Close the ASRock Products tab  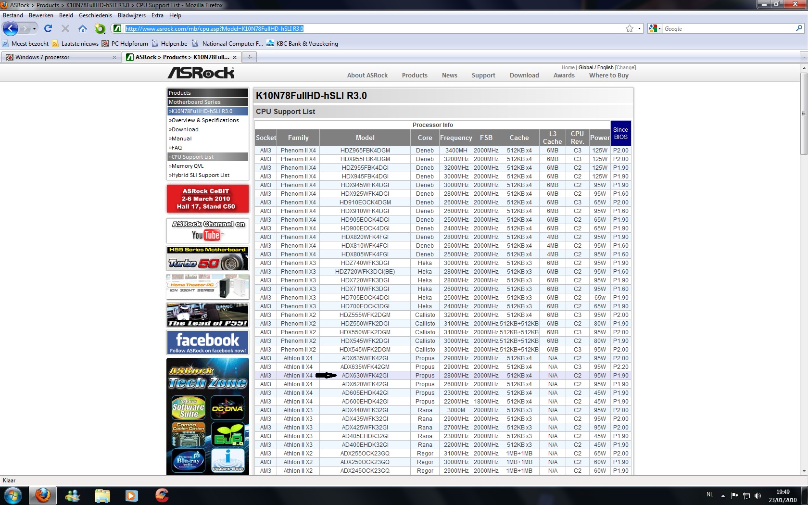[235, 57]
